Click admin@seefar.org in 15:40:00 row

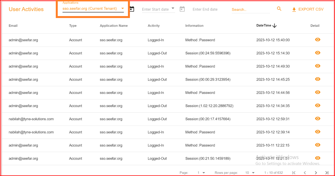tap(23, 40)
